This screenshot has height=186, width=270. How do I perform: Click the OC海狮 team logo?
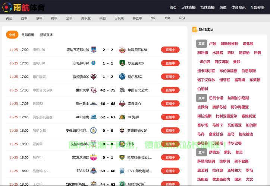click(x=122, y=117)
